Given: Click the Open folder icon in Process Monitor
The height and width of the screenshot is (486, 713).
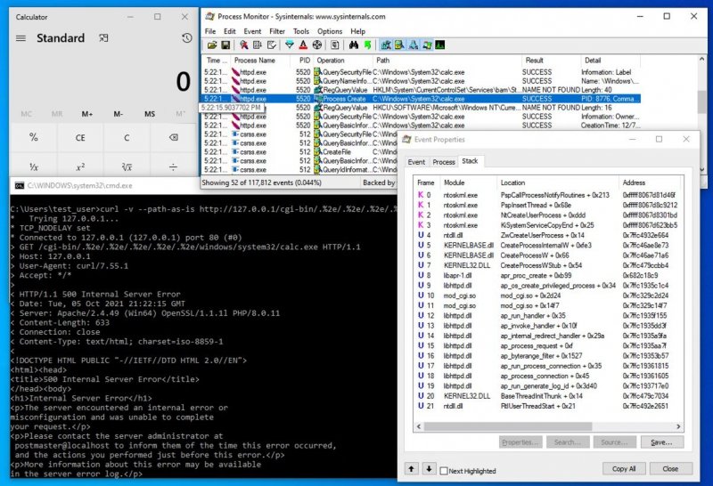Looking at the screenshot, I should click(212, 45).
